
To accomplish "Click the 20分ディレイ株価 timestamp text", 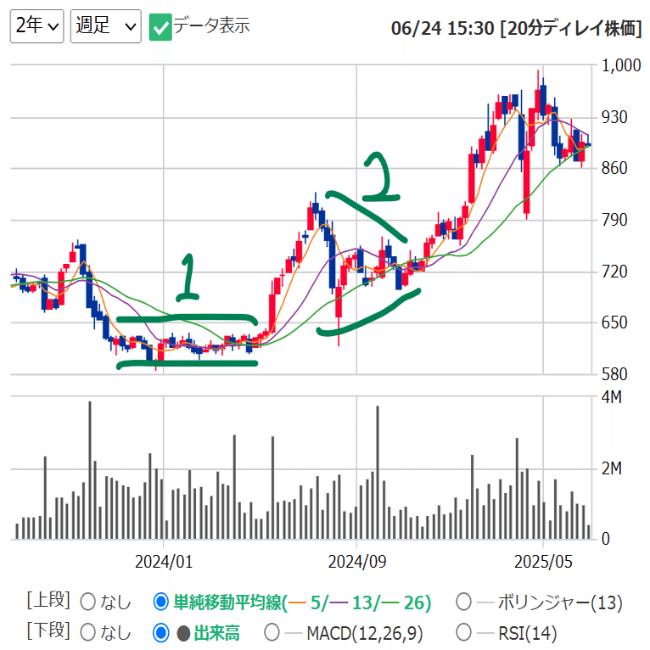I will pos(516,29).
